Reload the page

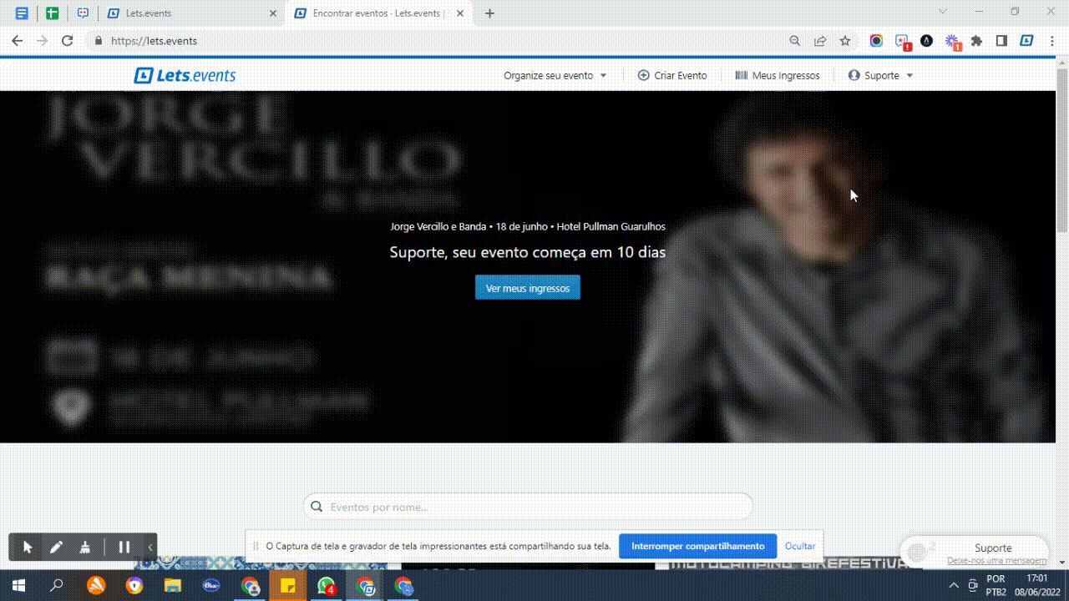pos(68,41)
